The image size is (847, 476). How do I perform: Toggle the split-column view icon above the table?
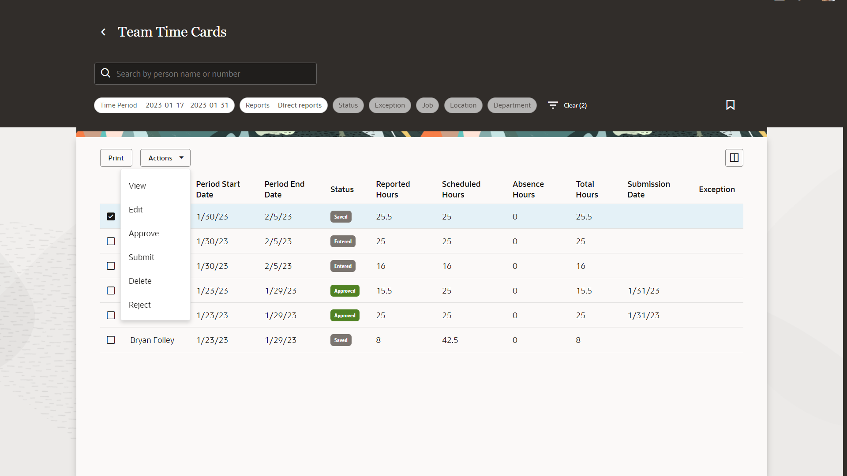coord(734,157)
